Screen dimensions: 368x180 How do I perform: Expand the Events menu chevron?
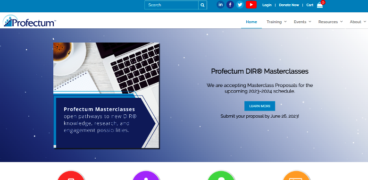pos(310,22)
